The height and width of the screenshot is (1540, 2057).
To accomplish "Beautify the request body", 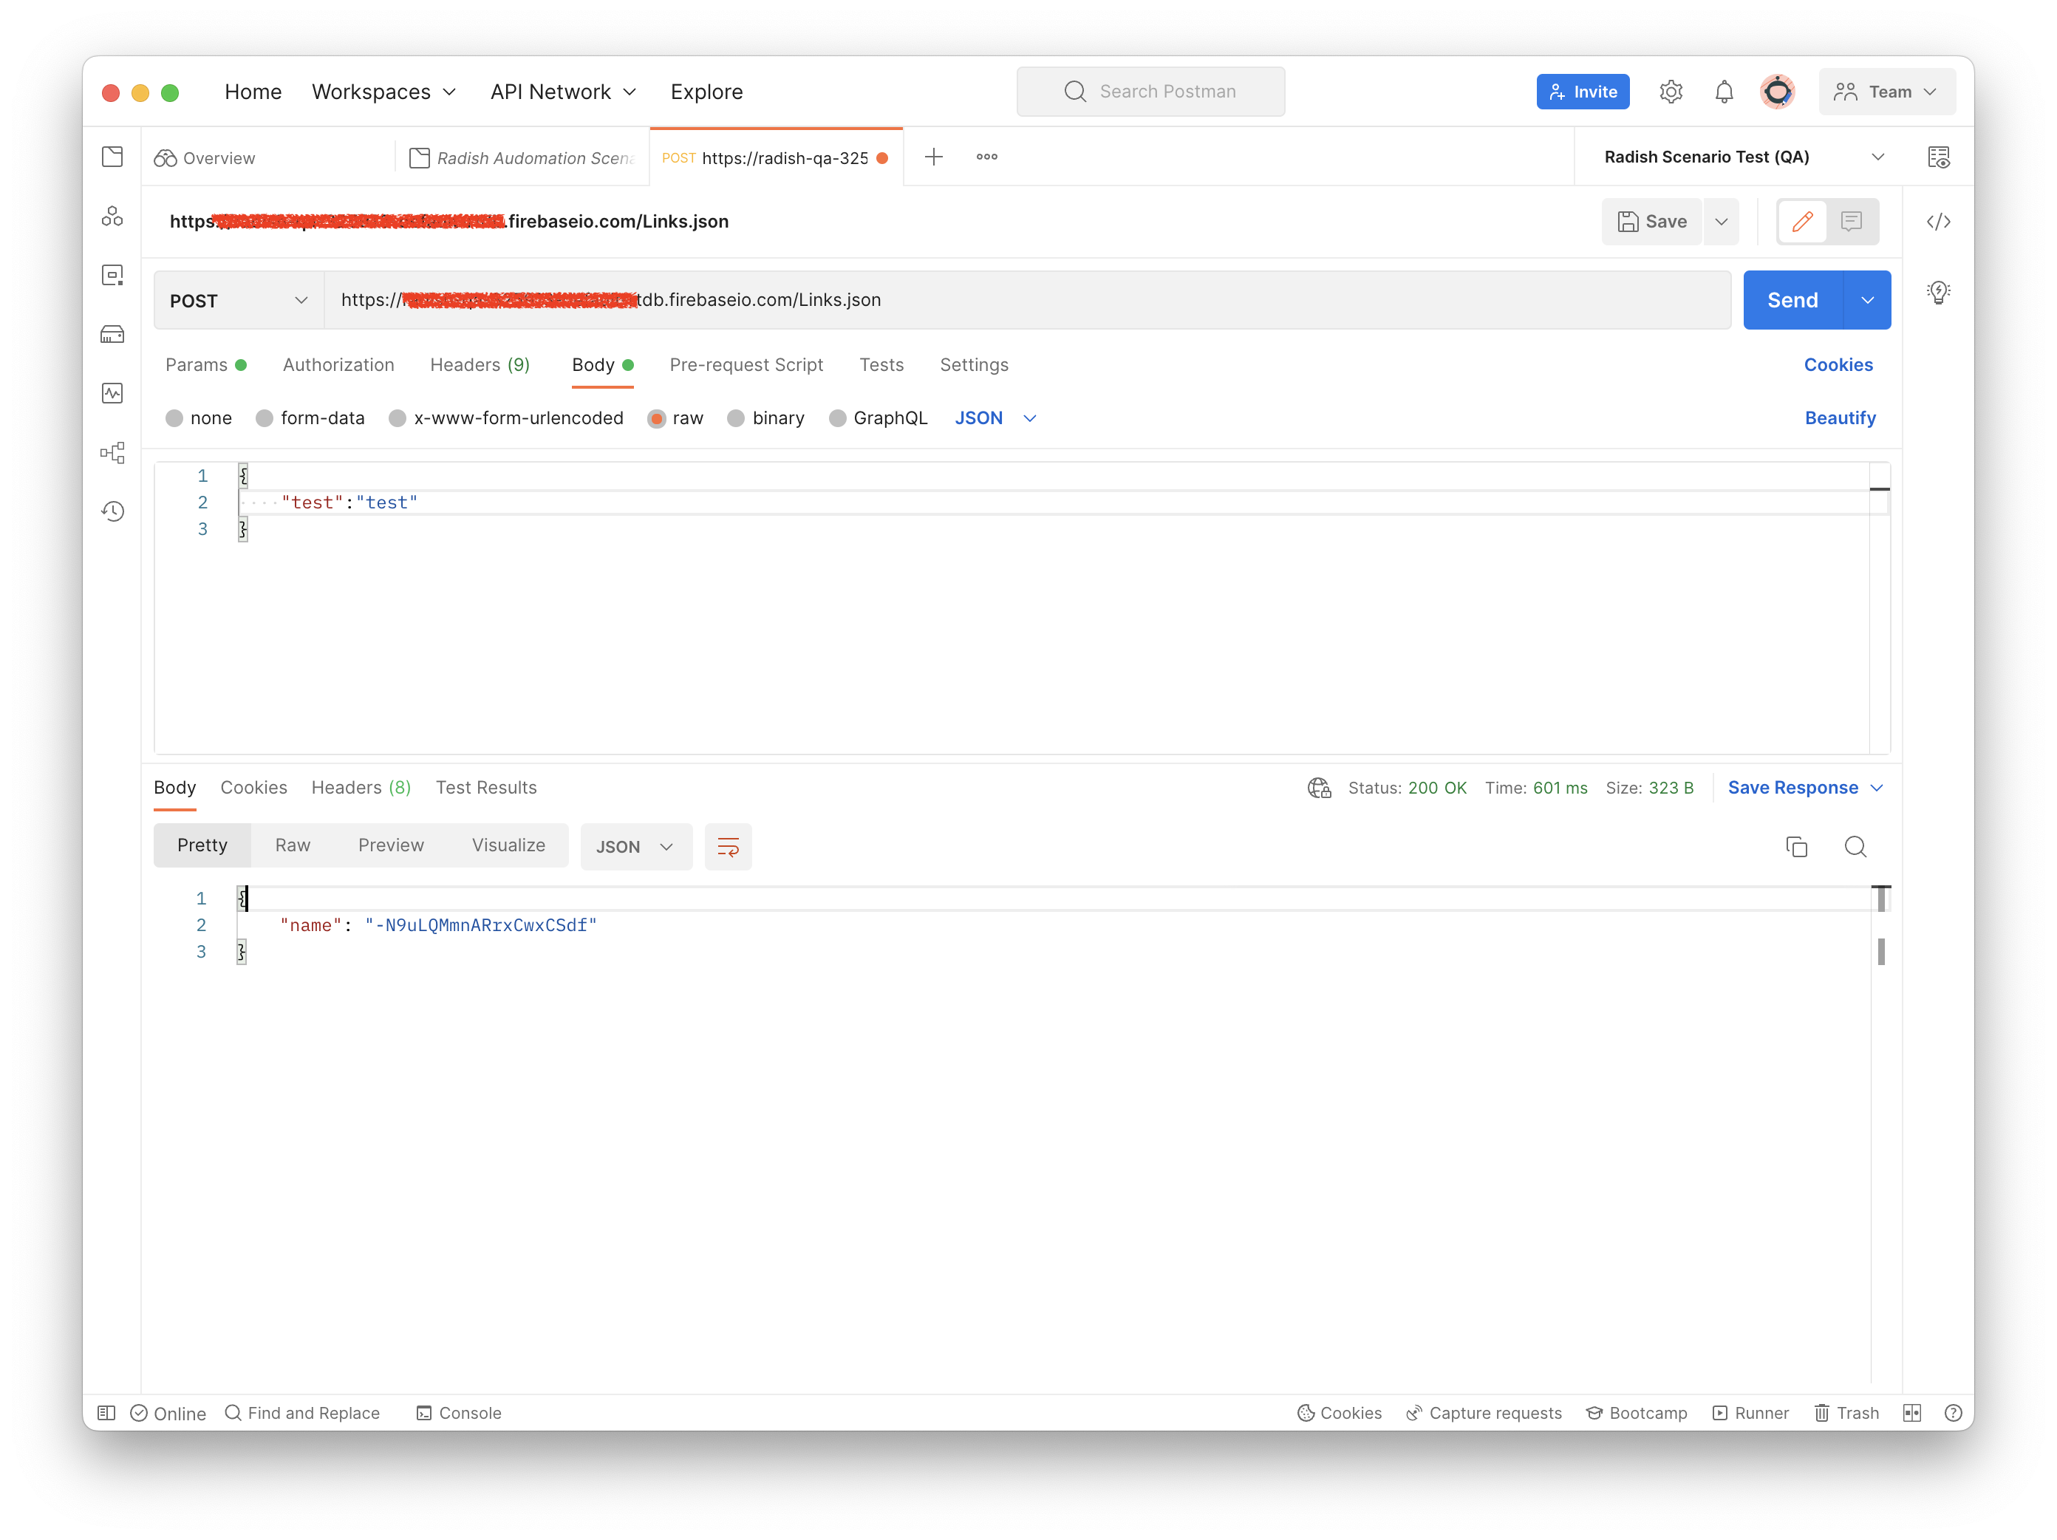I will click(x=1839, y=418).
